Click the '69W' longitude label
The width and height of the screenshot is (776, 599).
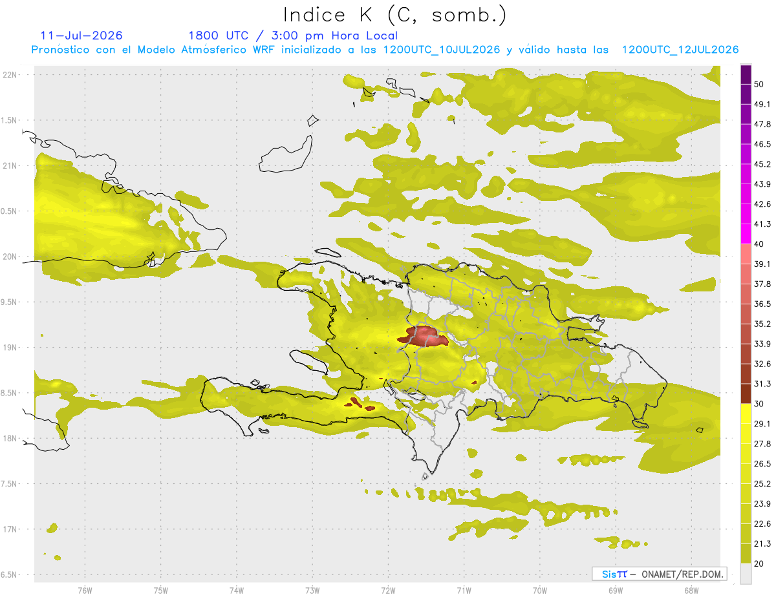(x=616, y=590)
